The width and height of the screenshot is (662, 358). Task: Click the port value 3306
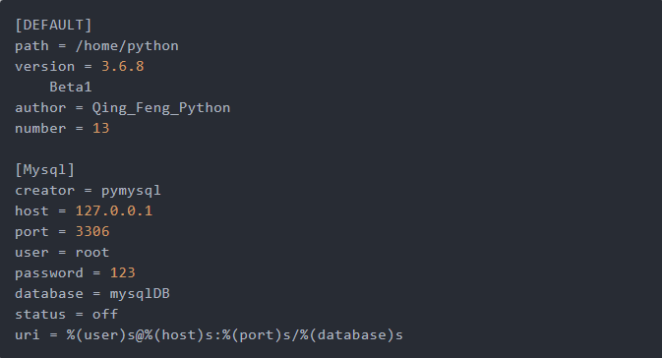tap(92, 232)
